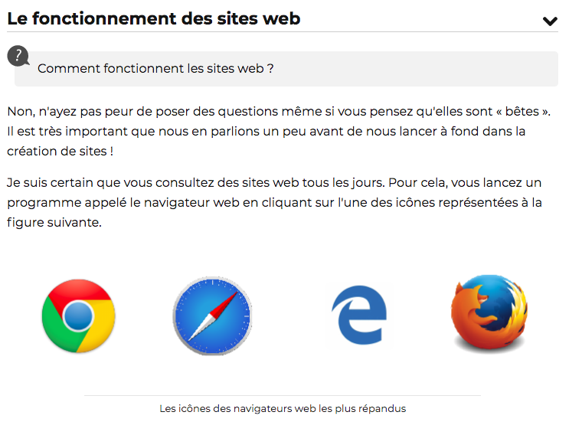
Task: Click the heading "Le fonctionnement des sites web"
Action: click(154, 18)
